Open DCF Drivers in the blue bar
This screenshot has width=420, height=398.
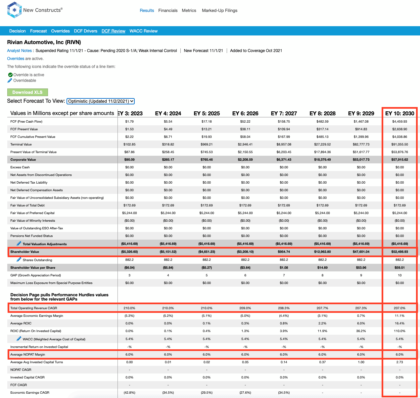(86, 31)
